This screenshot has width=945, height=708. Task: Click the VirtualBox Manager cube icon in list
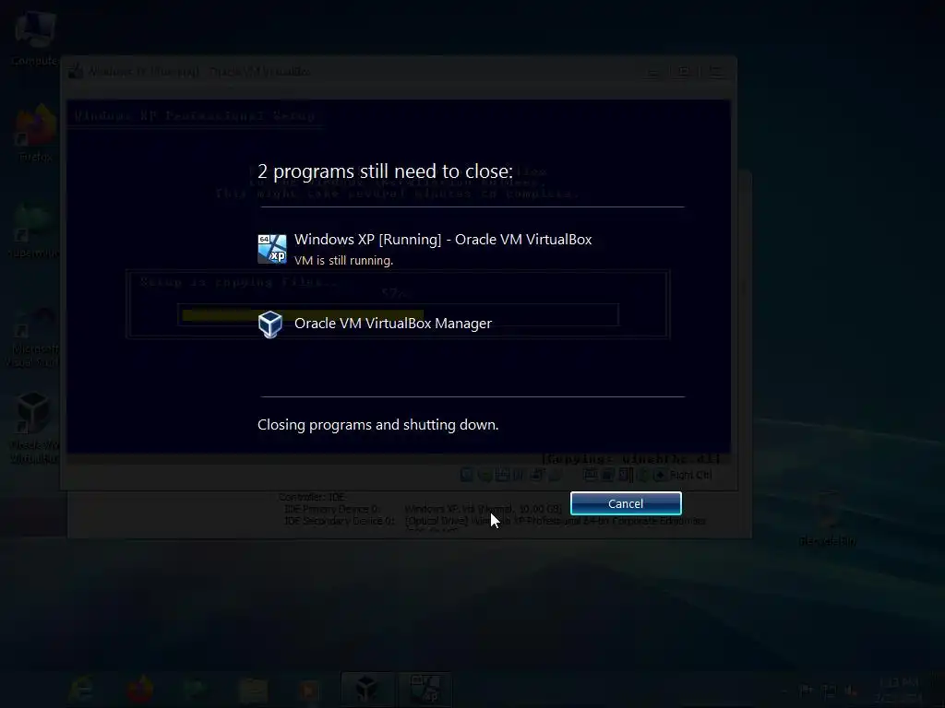click(x=270, y=324)
